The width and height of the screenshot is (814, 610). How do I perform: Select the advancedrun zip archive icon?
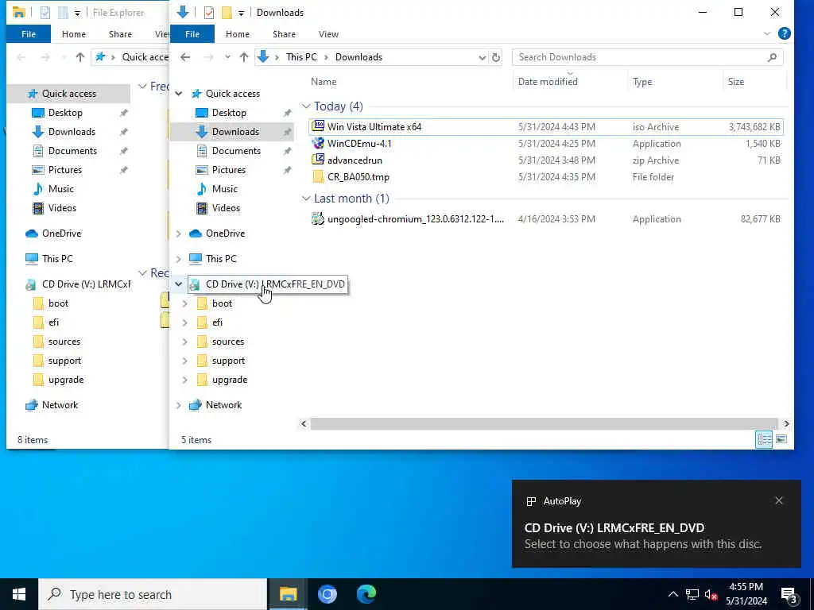point(318,160)
